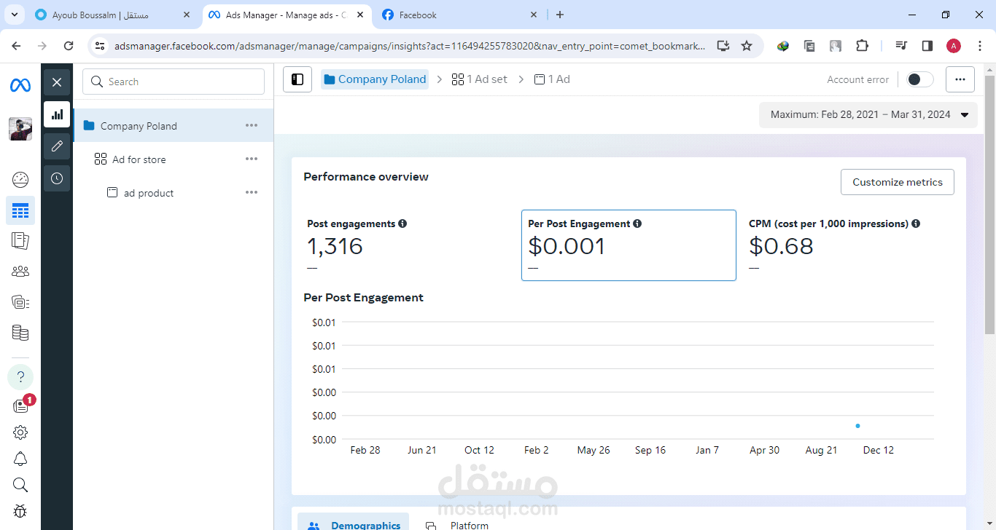Select Company Poland campaign in tree
The width and height of the screenshot is (996, 530).
pyautogui.click(x=174, y=125)
